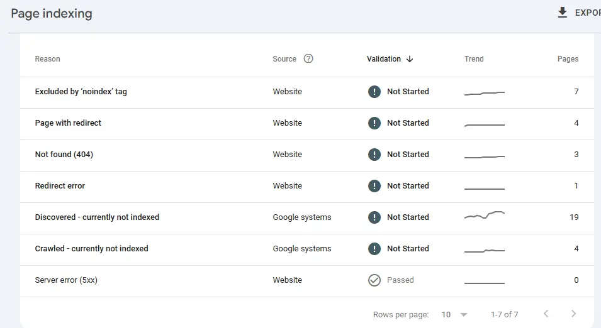This screenshot has height=328, width=601.
Task: Click the alert icon in Crawled not indexed row
Action: pos(374,248)
